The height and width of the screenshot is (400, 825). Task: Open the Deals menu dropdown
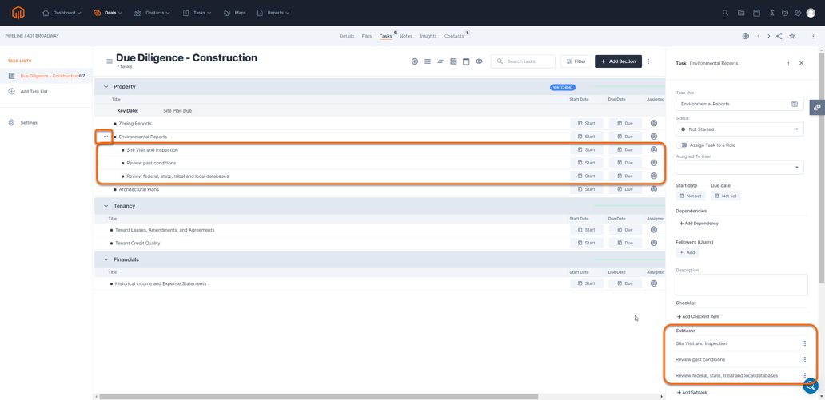[108, 13]
